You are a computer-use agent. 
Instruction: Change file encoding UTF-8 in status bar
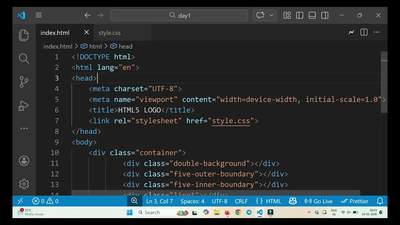(220, 201)
